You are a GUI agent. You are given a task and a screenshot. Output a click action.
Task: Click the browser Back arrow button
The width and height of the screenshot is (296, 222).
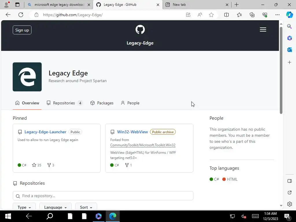click(8, 15)
